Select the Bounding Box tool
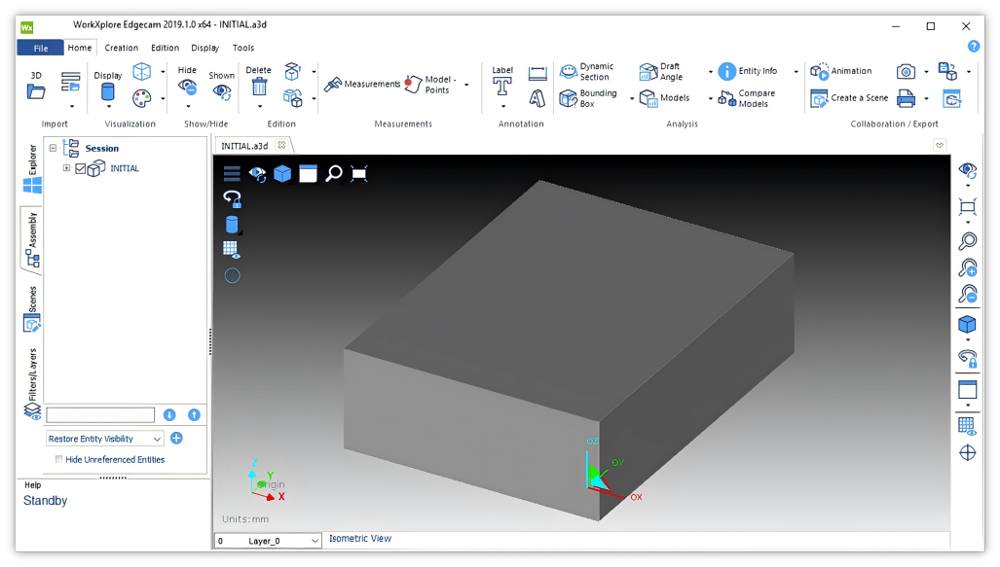The width and height of the screenshot is (1000, 567). (588, 98)
